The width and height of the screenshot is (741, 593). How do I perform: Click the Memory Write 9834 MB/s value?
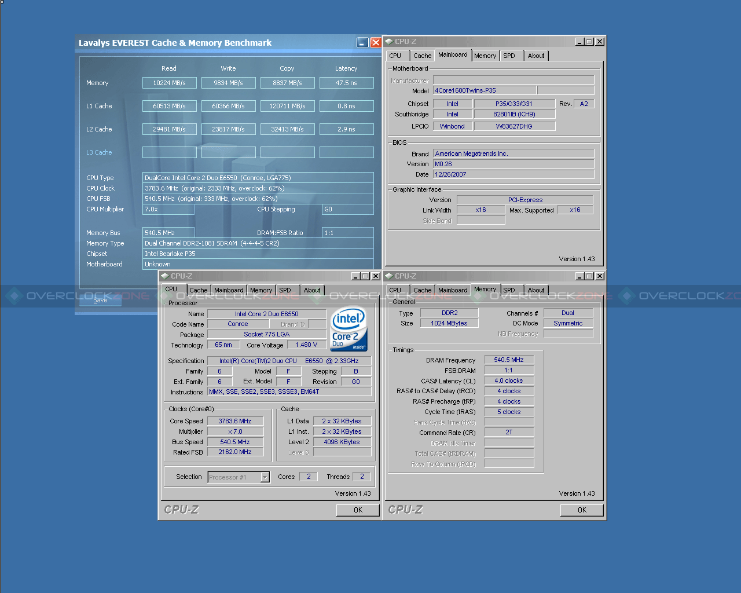pyautogui.click(x=228, y=83)
